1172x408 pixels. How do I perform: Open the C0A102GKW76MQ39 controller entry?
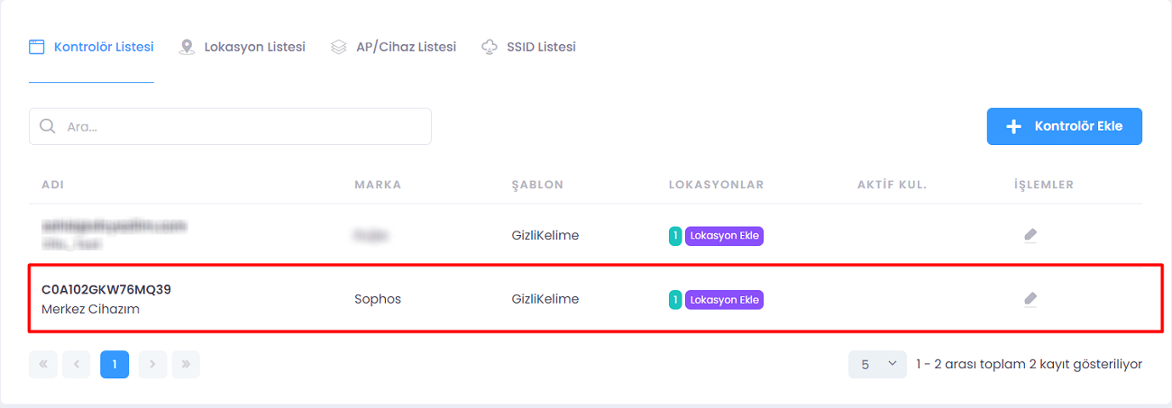click(x=106, y=290)
